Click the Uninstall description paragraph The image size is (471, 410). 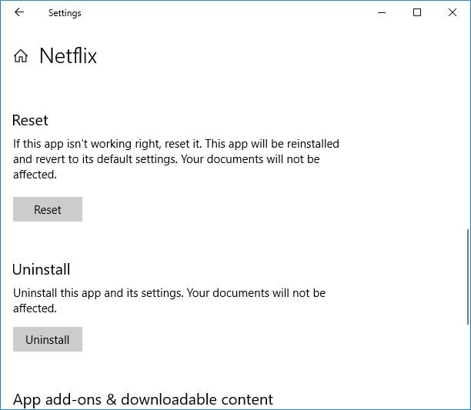[169, 301]
